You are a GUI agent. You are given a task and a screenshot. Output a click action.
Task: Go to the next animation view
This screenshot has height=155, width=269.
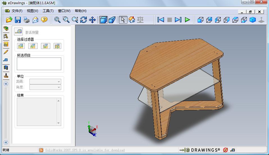pyautogui.click(x=178, y=20)
